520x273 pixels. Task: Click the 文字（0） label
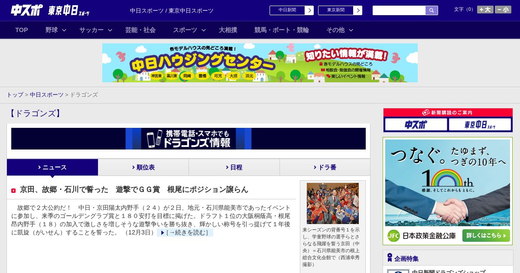coord(465,10)
